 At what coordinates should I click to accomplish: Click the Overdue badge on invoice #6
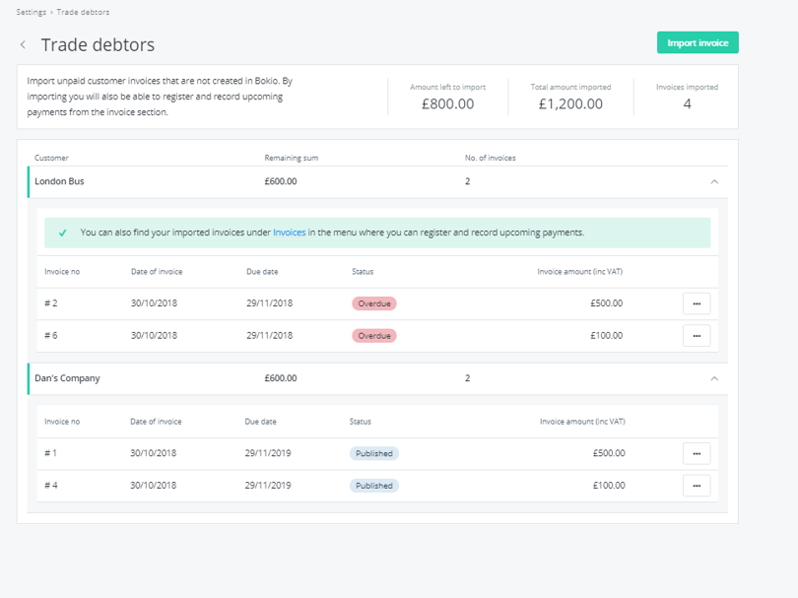pos(373,335)
